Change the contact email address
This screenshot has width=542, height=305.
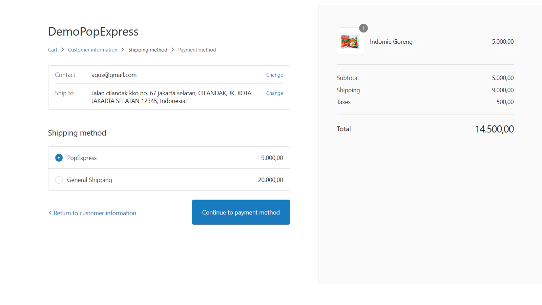click(x=274, y=75)
